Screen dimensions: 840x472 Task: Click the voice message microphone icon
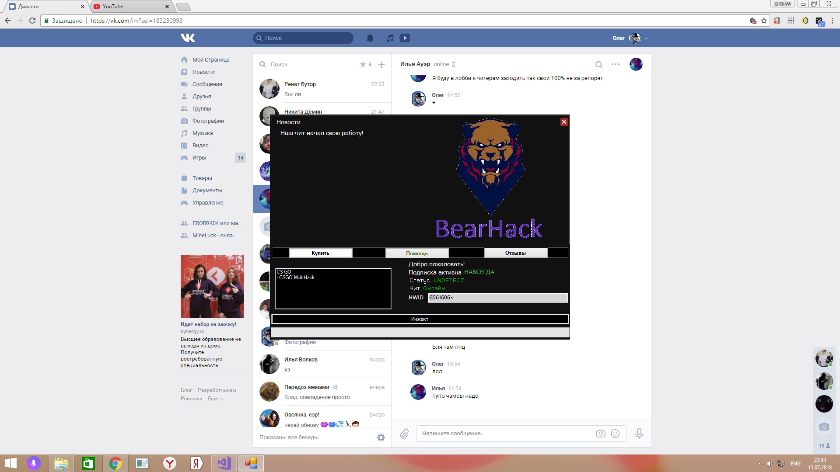pos(639,434)
